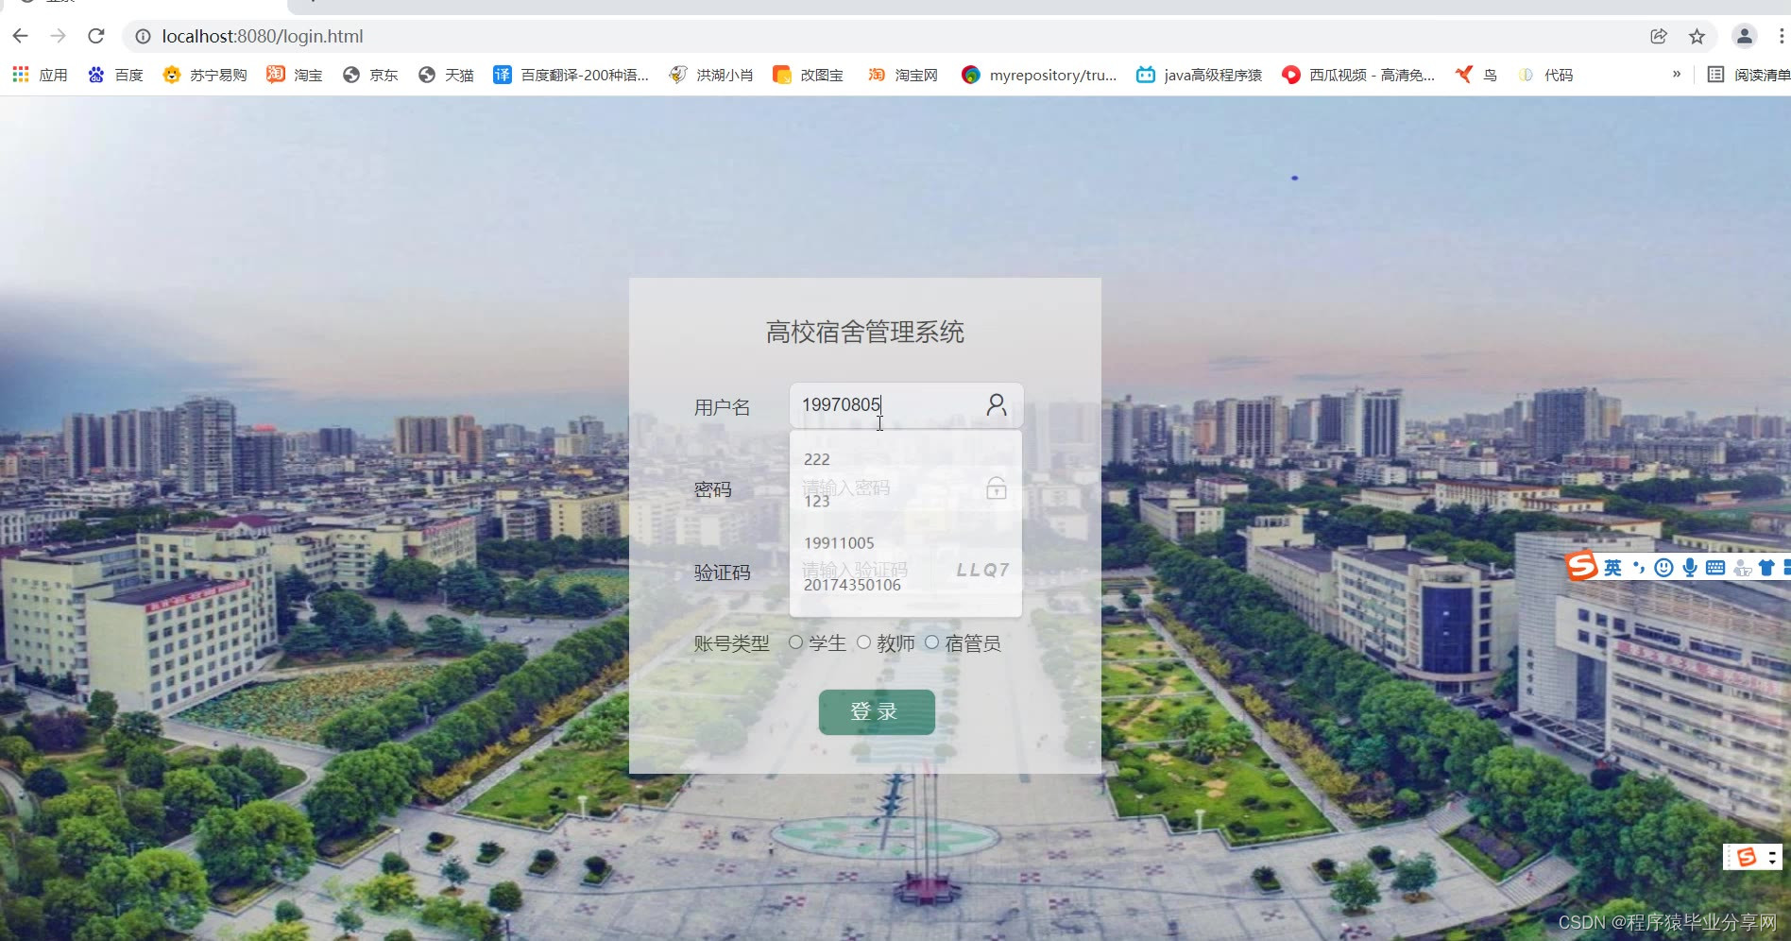The image size is (1791, 941).
Task: Open the 天猫 bookmark
Action: [x=446, y=75]
